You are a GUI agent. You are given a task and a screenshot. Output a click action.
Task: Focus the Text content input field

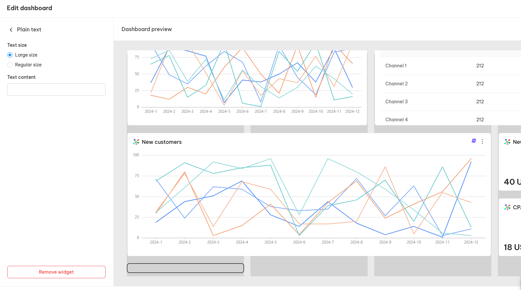(56, 90)
